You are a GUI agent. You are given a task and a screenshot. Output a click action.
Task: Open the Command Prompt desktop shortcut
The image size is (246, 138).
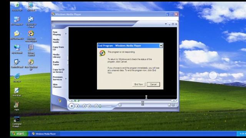click(x=17, y=122)
